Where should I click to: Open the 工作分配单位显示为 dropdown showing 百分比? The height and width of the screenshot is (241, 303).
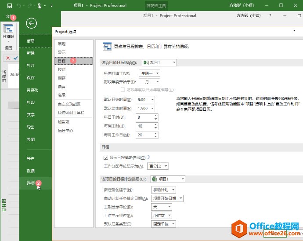coord(158,166)
